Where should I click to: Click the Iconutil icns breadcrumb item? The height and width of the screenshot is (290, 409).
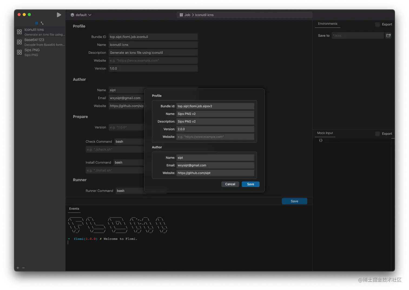pos(204,15)
